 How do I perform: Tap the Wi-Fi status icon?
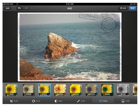17,4
